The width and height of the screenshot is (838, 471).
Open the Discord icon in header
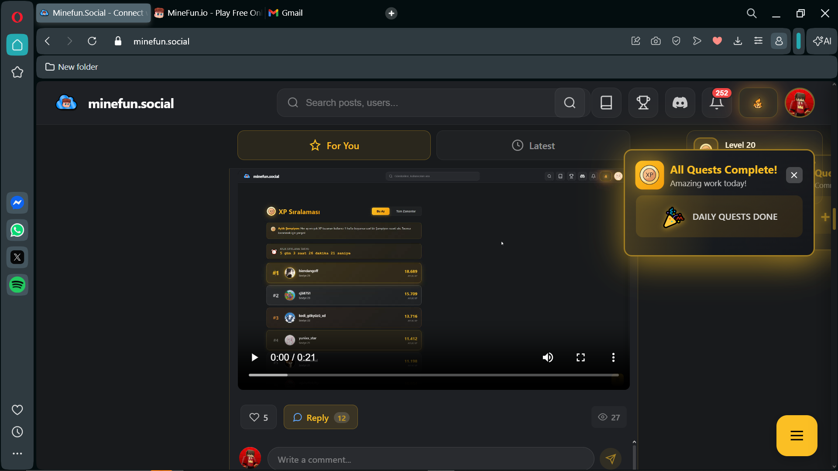(x=680, y=103)
